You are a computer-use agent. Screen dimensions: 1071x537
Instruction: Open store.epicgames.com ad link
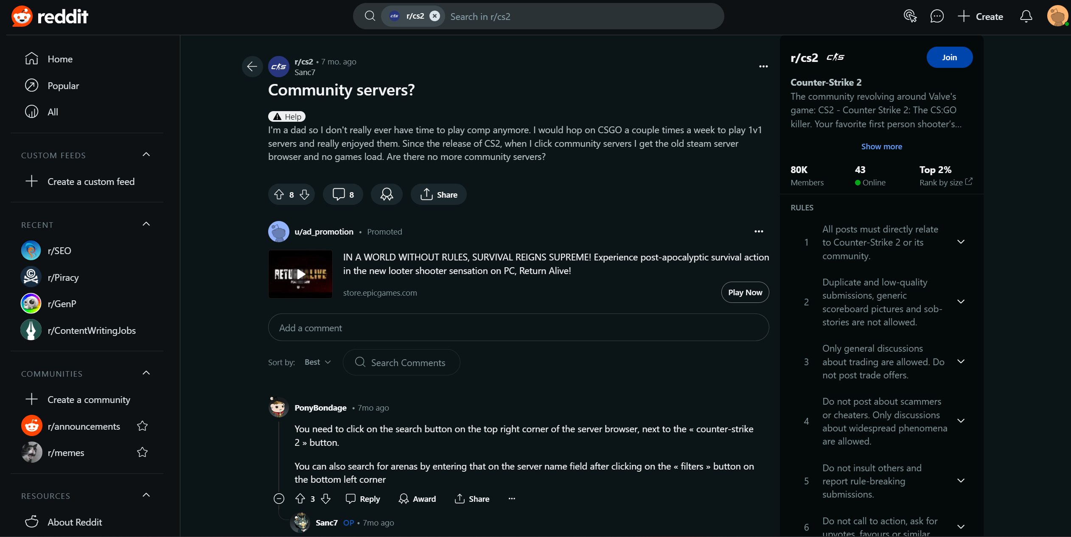click(x=380, y=293)
